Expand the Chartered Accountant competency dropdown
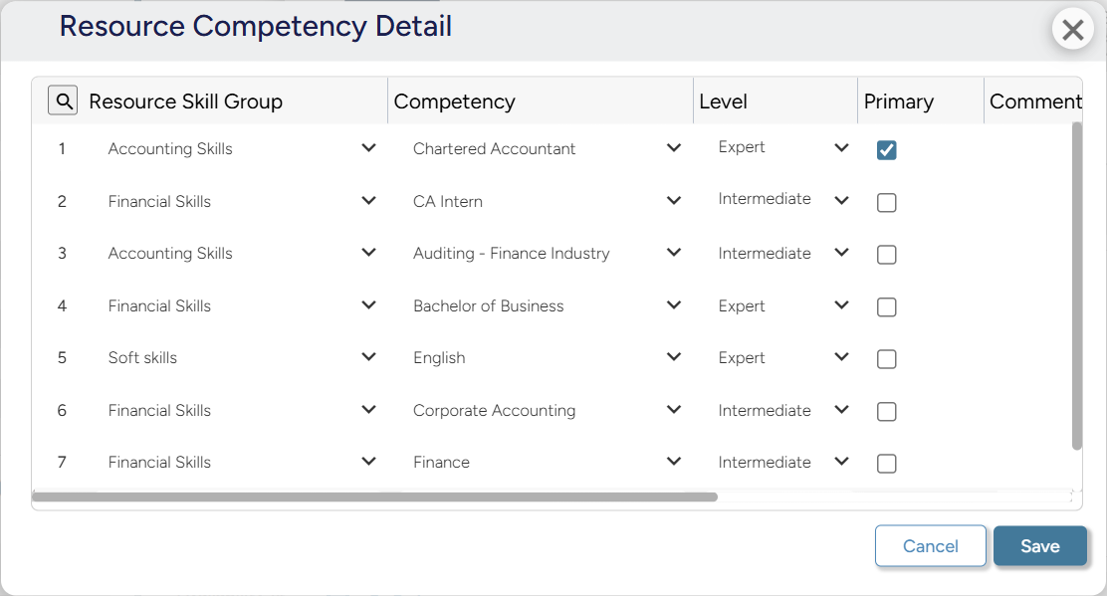Viewport: 1107px width, 596px height. click(674, 147)
